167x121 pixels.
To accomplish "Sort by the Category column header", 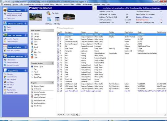I will coord(87,32).
